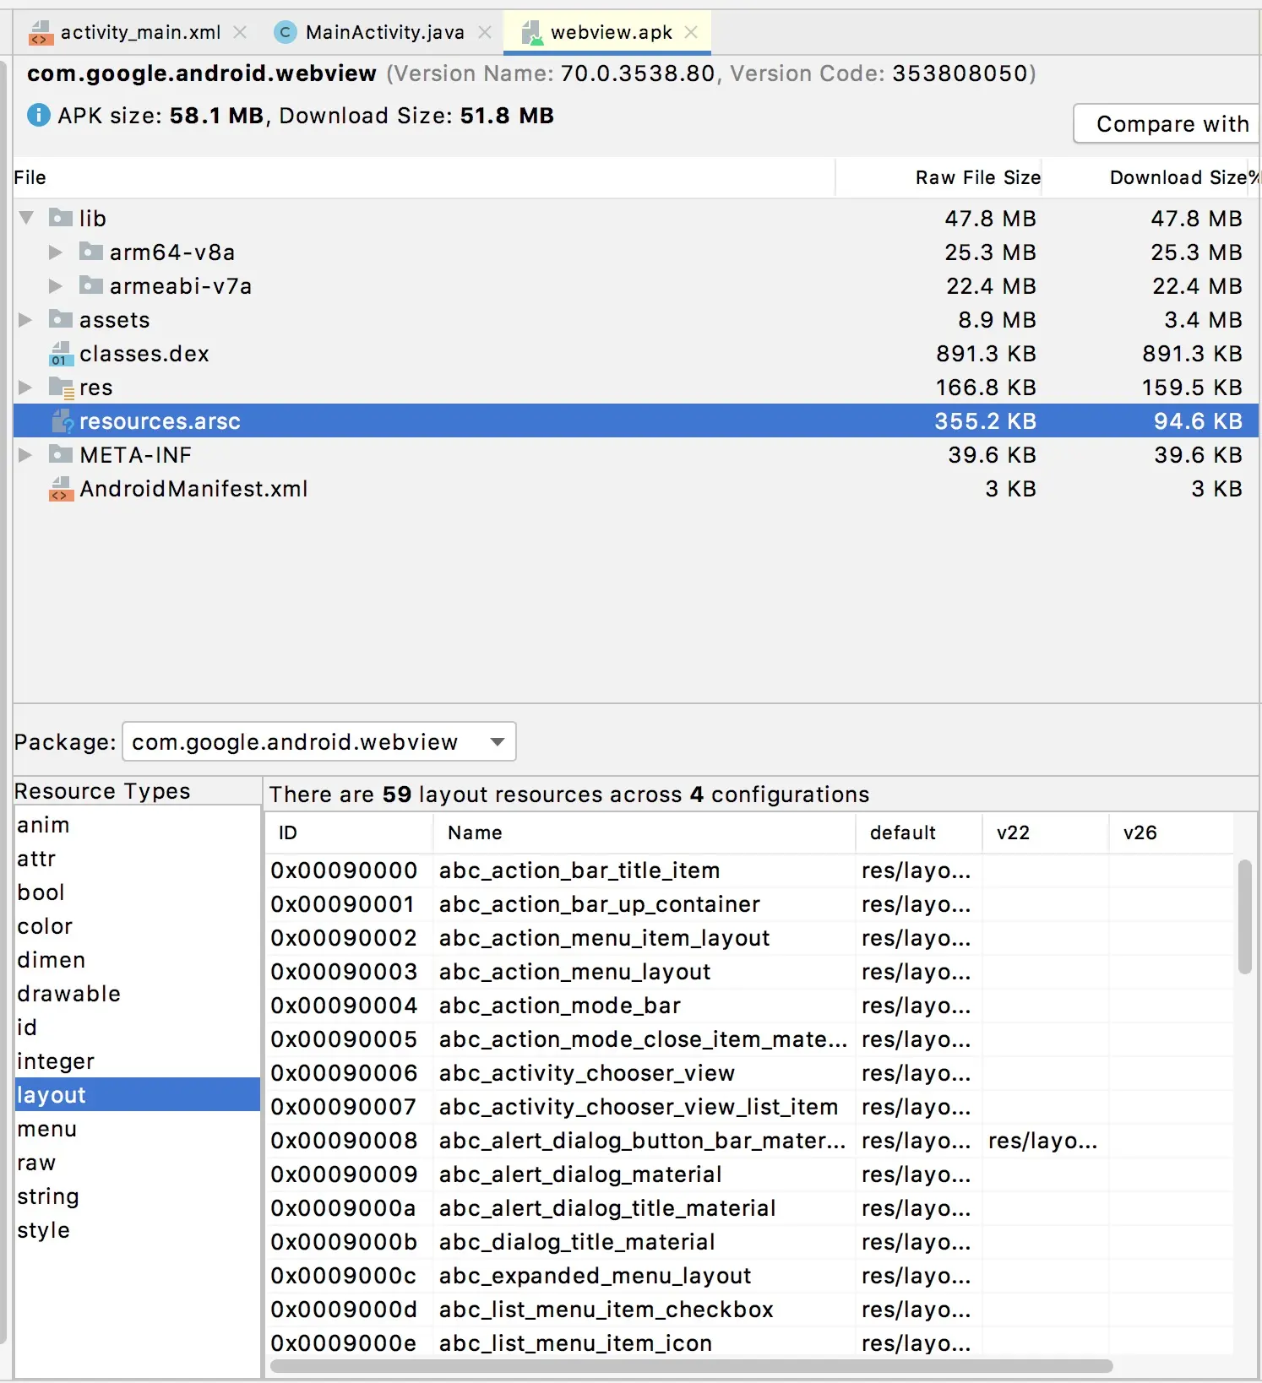Expand the armeabi-v7a folder
1262x1383 pixels.
[56, 285]
